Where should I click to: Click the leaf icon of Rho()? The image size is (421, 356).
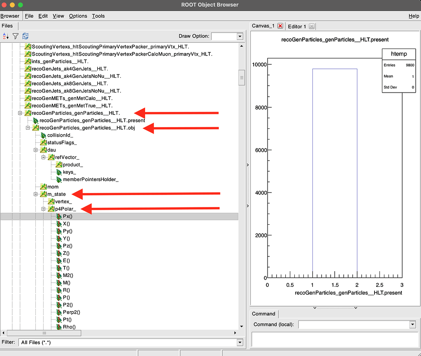point(59,327)
